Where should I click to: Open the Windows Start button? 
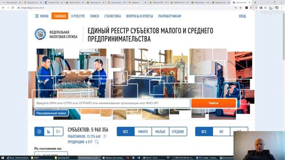click(3, 158)
